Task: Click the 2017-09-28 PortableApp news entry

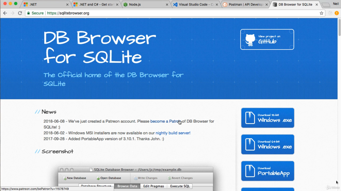Action: click(104, 139)
